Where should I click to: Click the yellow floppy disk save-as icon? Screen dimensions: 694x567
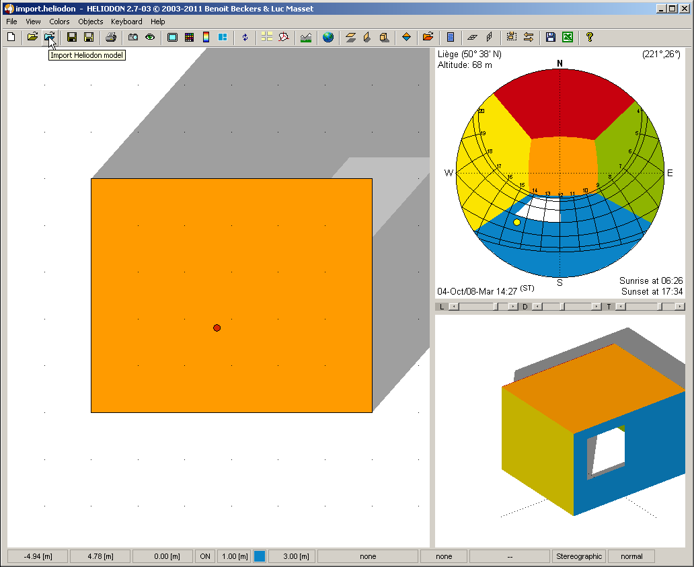(x=89, y=37)
